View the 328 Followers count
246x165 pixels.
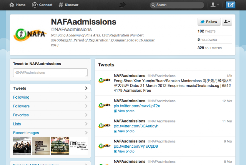(209, 48)
